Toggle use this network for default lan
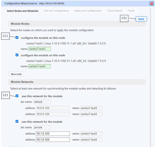This screenshot has width=155, height=147. (x=17, y=96)
